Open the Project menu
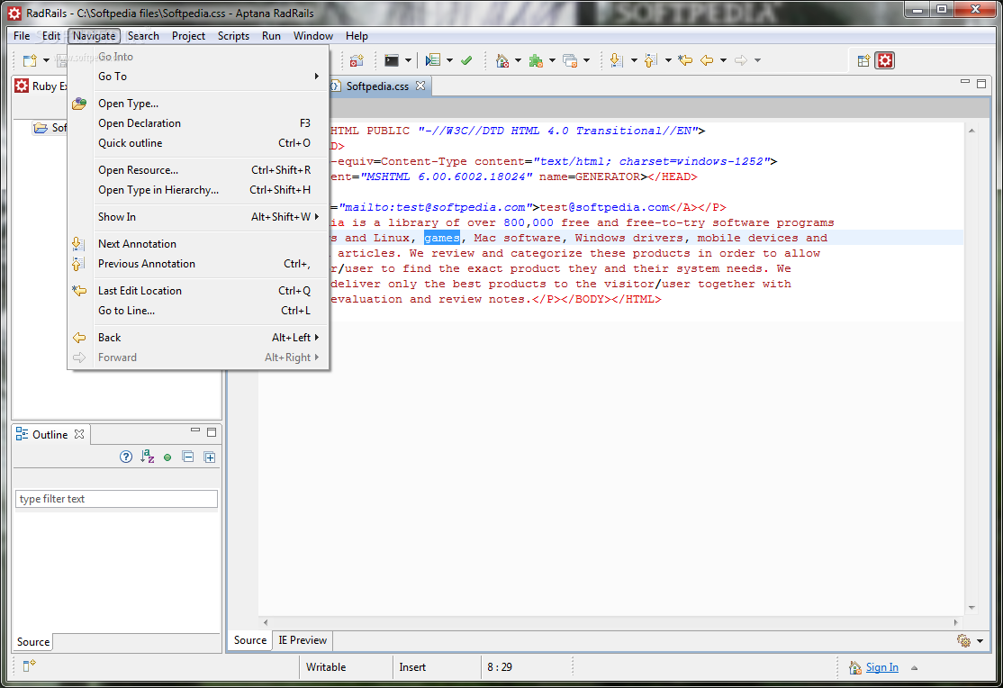This screenshot has width=1003, height=688. (x=188, y=36)
